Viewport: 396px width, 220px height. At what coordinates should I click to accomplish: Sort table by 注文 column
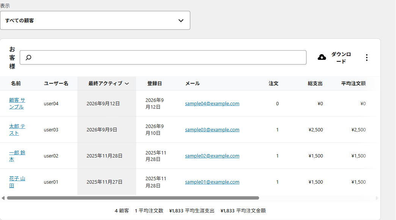click(x=273, y=83)
